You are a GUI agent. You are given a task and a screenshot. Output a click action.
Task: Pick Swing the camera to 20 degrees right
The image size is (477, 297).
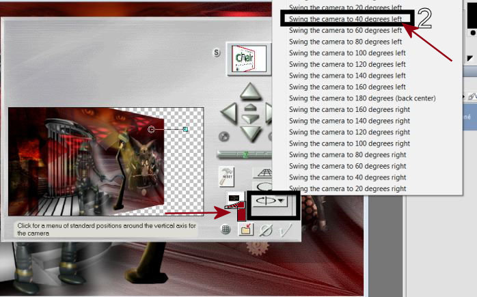point(347,188)
